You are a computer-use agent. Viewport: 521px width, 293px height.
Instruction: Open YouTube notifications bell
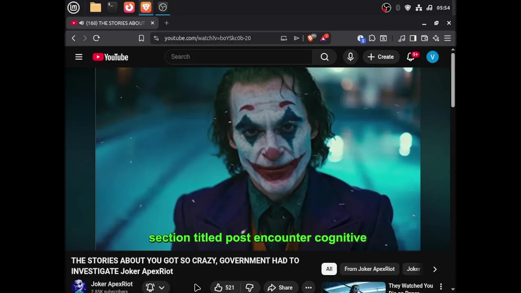click(x=411, y=57)
